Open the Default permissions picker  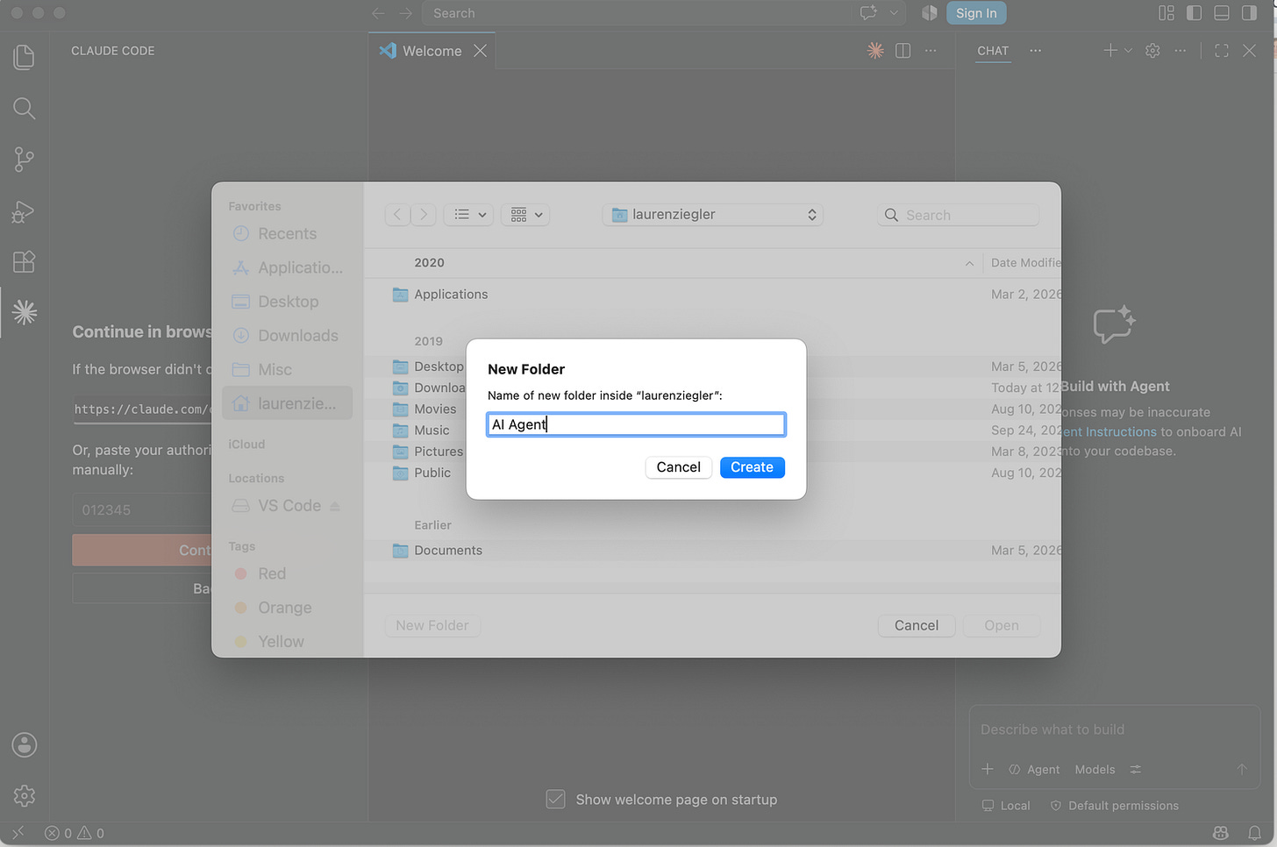(1115, 806)
